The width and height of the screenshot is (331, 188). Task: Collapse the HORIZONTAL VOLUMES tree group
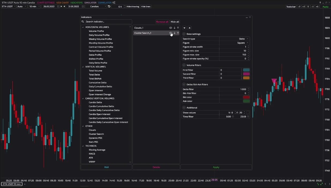click(x=83, y=27)
